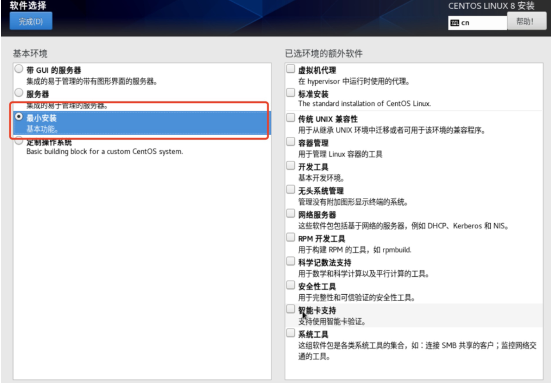Enable the 容器管理 checkbox
The image size is (551, 383).
(290, 141)
